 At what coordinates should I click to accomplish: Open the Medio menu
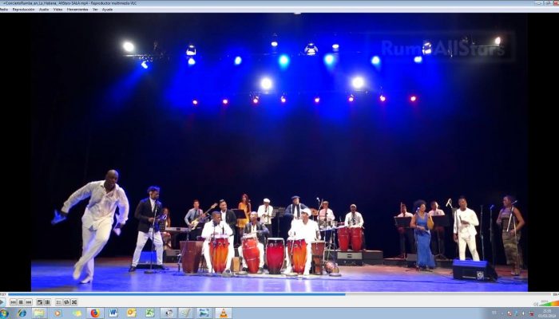tap(4, 10)
